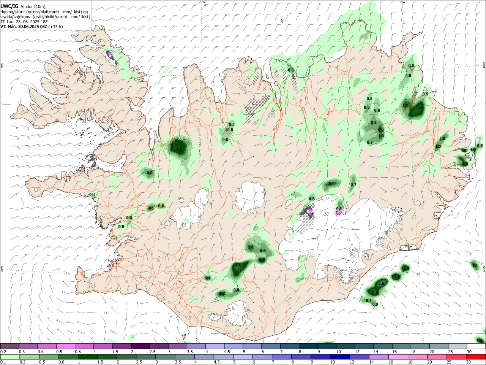Select the upper legend mauve swatch labeled 0.2
The height and width of the screenshot is (365, 486).
9,346
